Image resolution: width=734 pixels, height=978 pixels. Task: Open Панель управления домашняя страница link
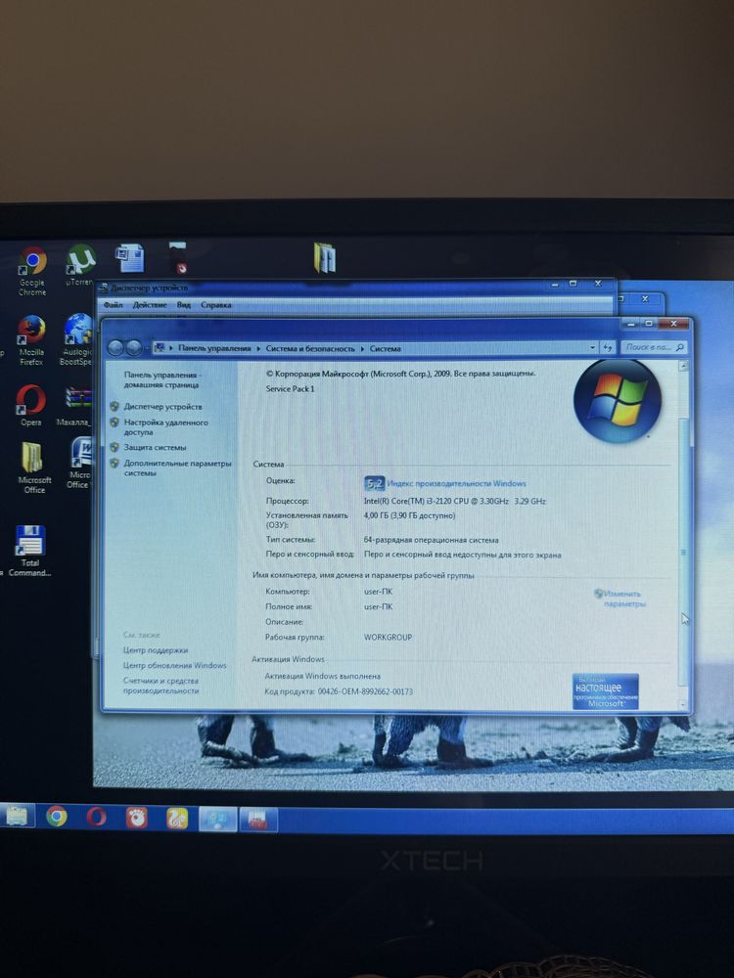point(161,379)
